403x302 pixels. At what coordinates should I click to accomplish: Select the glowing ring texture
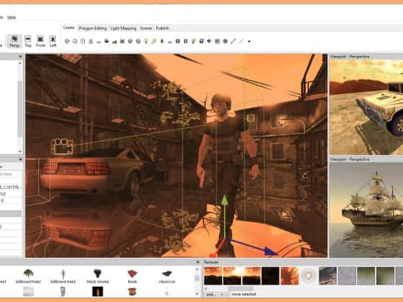(x=309, y=275)
